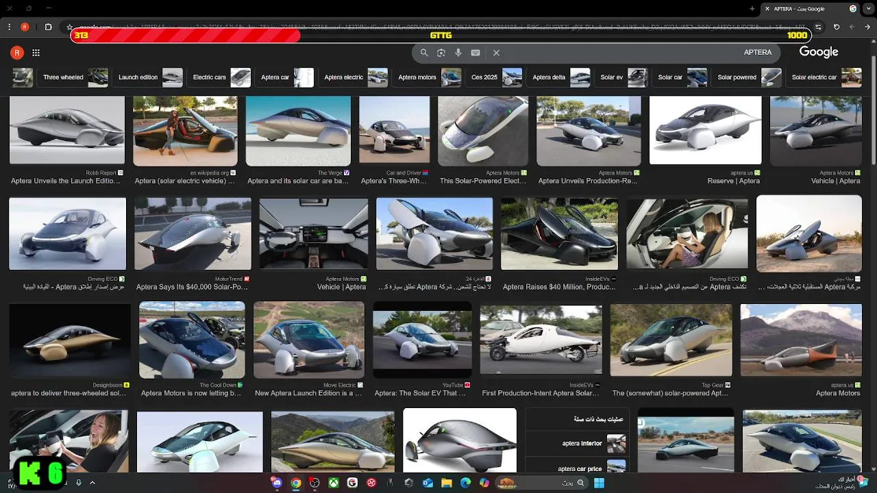Reload the page
This screenshot has height=493, width=877.
click(837, 27)
